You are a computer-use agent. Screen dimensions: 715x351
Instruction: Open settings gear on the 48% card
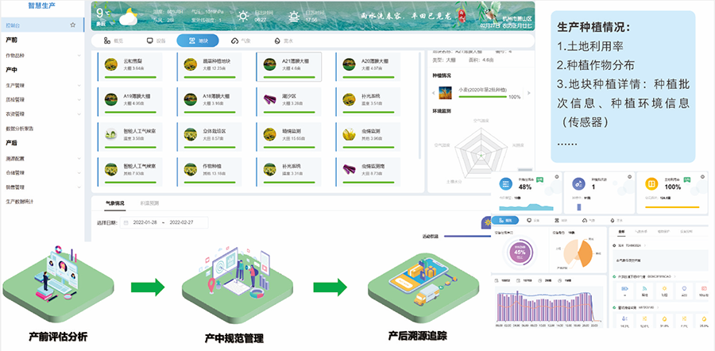(558, 176)
